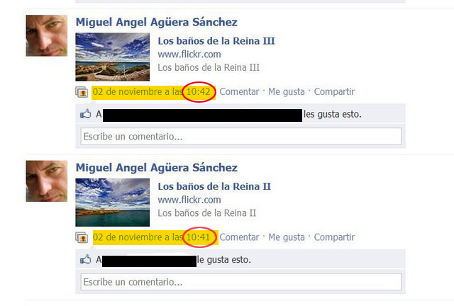
Task: Open the Los baños de la Reina II photo thumbnail
Action: click(113, 202)
